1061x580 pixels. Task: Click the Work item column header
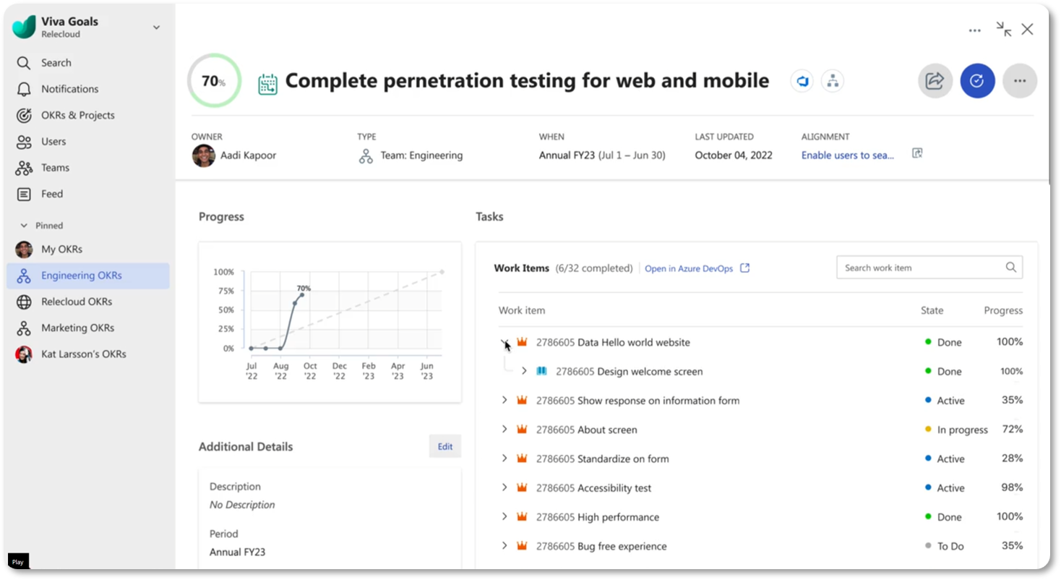coord(522,310)
